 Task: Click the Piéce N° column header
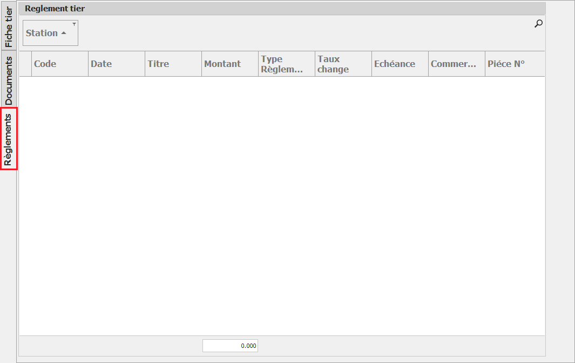513,64
